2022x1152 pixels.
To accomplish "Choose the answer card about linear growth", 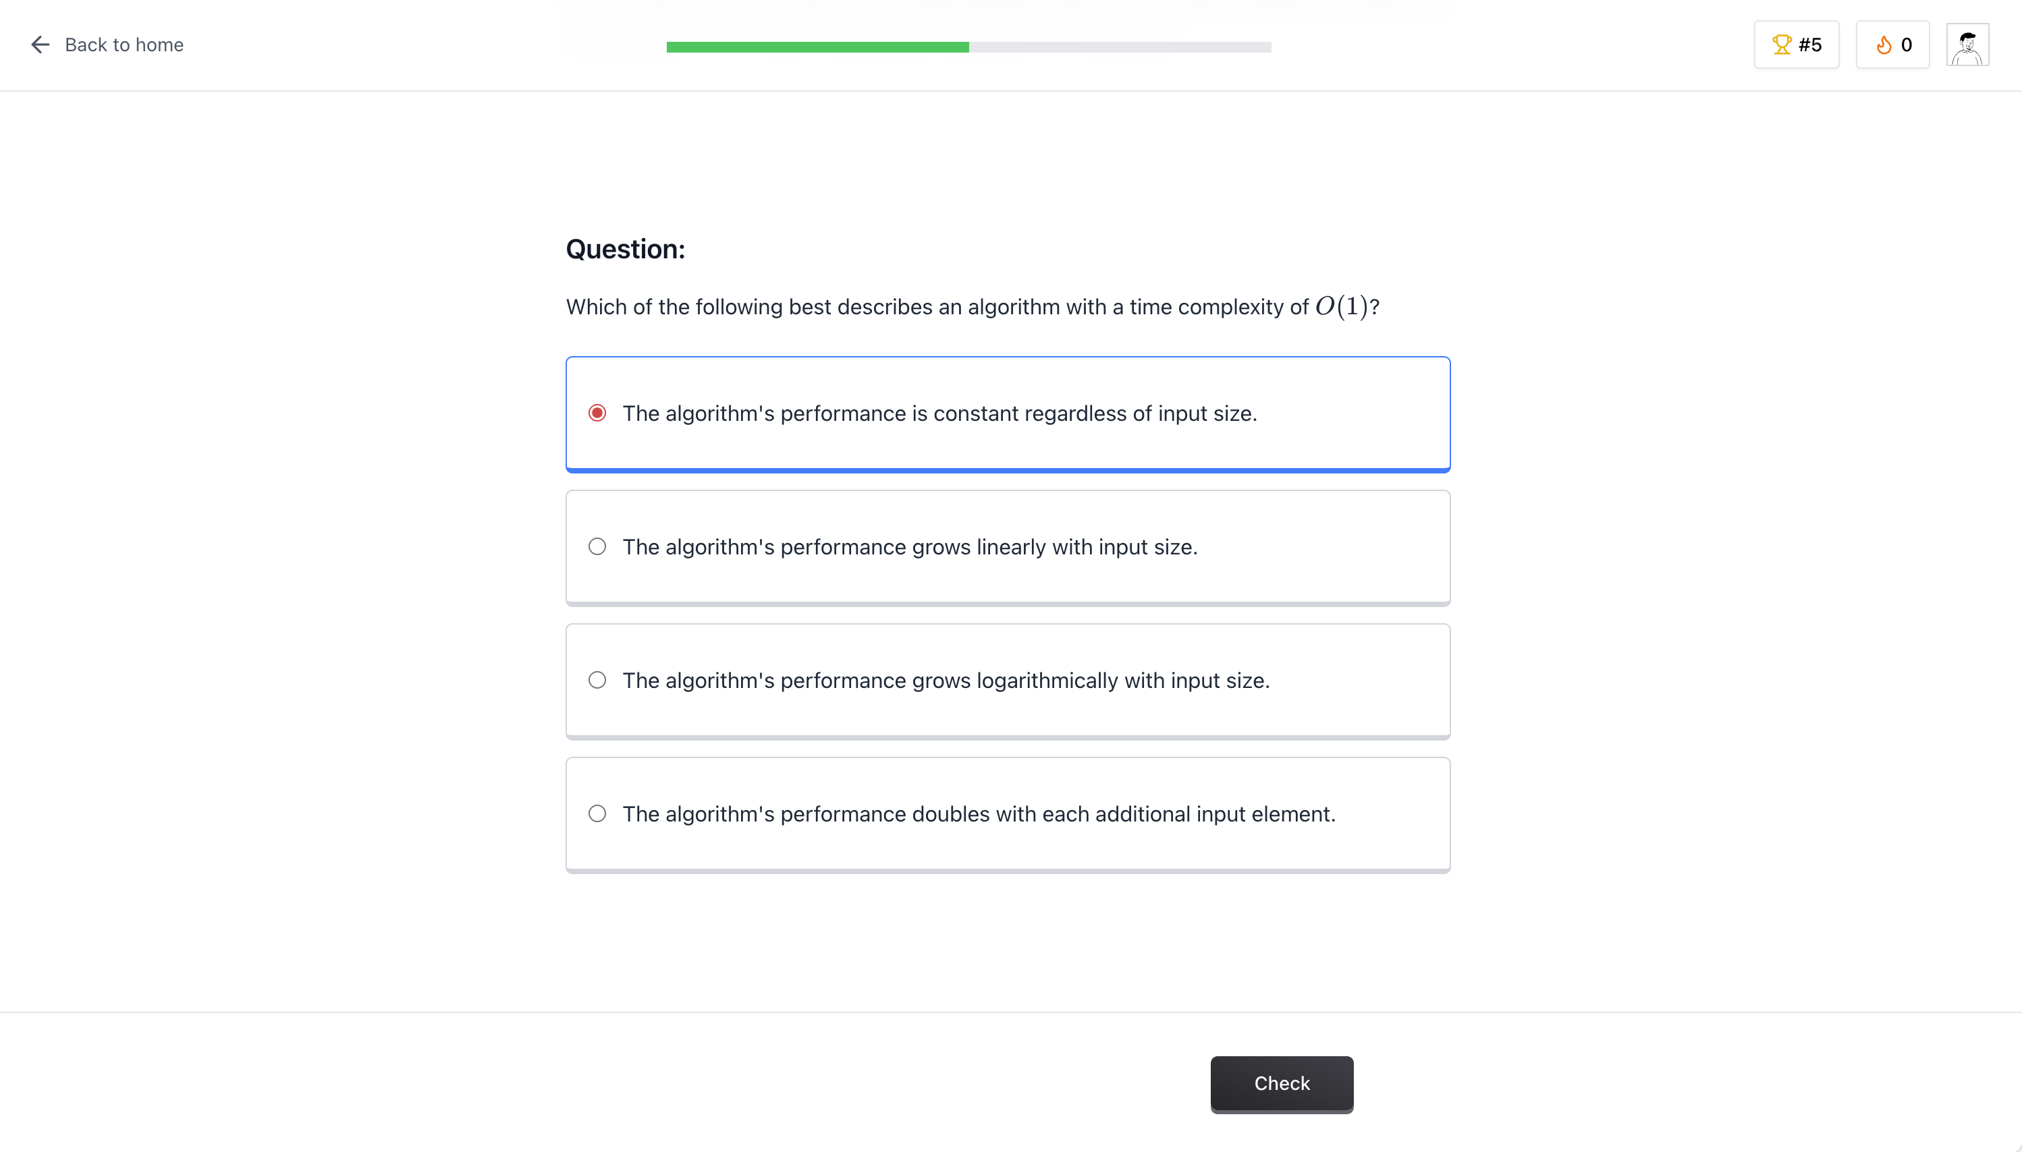I will point(1007,548).
